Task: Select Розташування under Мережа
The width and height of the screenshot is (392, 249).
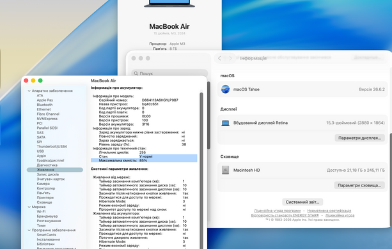Action: point(49,221)
